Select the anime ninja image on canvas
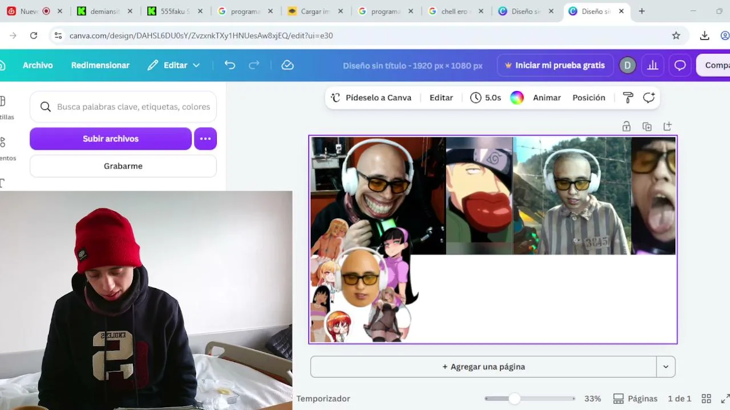 coord(479,195)
